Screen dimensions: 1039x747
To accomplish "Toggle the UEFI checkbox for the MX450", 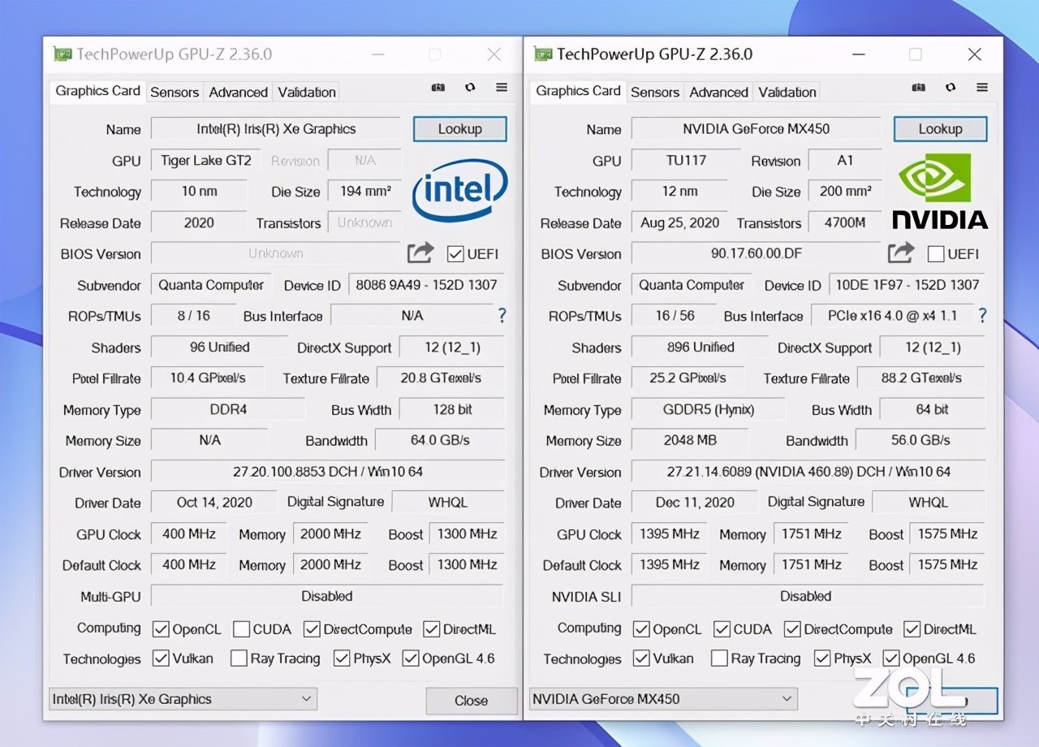I will (x=934, y=254).
